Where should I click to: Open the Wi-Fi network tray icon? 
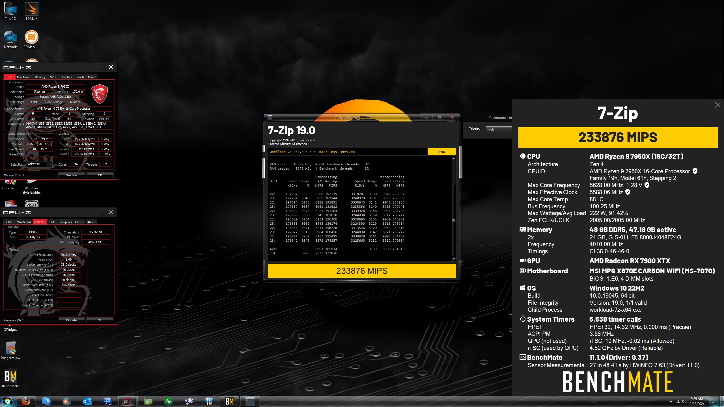coord(678,401)
